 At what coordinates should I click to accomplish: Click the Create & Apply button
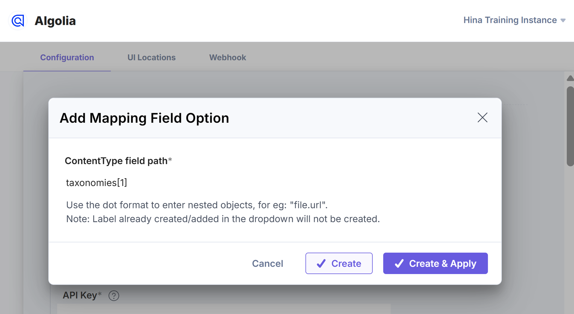(435, 263)
